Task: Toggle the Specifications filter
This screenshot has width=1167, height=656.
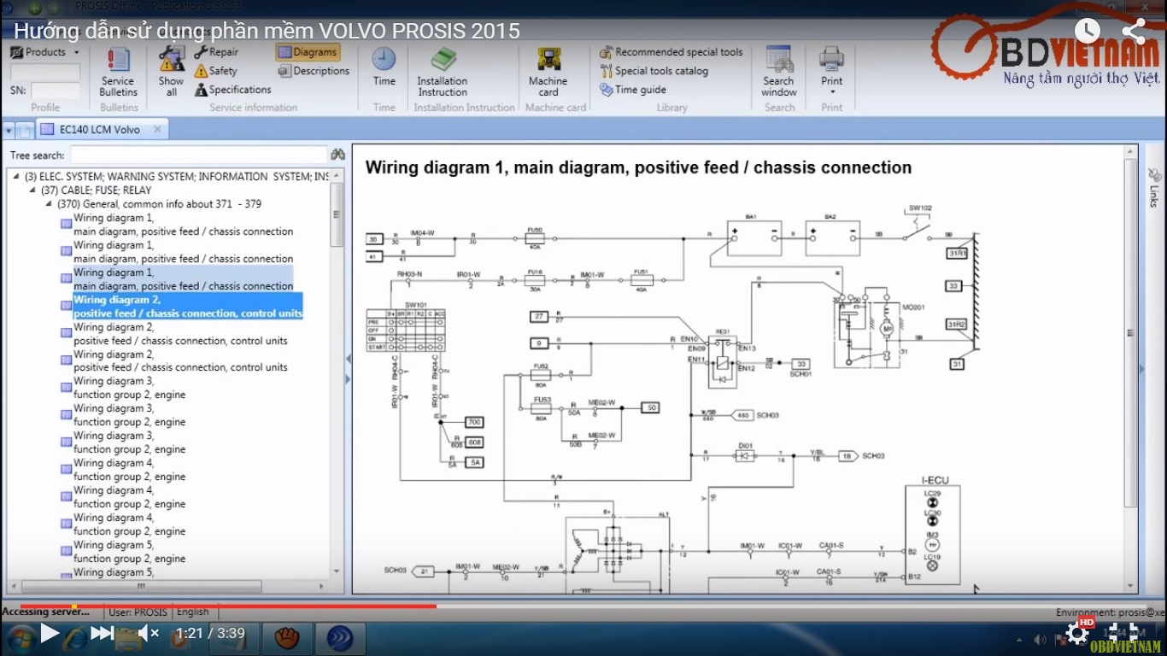Action: pos(232,90)
